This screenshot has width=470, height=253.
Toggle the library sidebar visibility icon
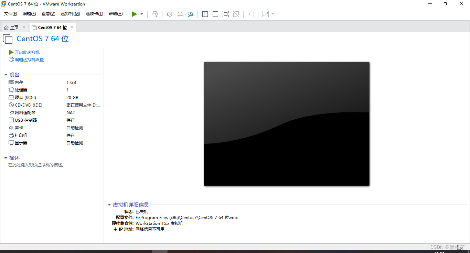click(x=205, y=14)
